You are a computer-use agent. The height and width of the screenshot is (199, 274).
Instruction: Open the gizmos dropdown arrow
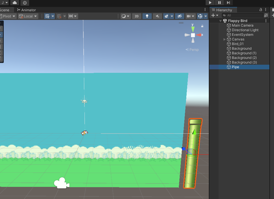206,16
